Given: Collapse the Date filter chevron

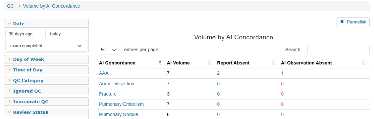Looking at the screenshot, I should pos(10,23).
